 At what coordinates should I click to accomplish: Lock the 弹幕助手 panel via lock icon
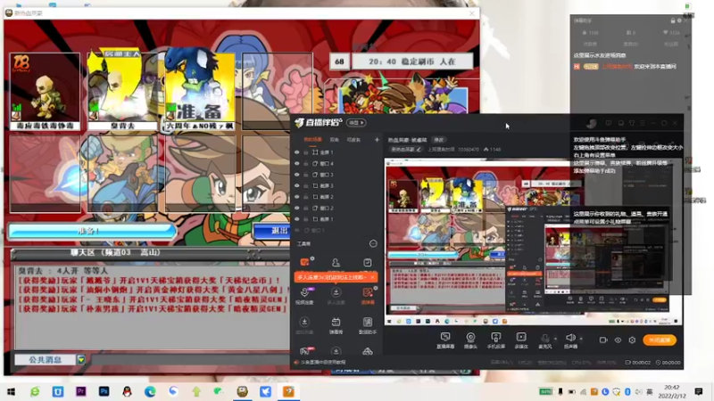pyautogui.click(x=673, y=20)
